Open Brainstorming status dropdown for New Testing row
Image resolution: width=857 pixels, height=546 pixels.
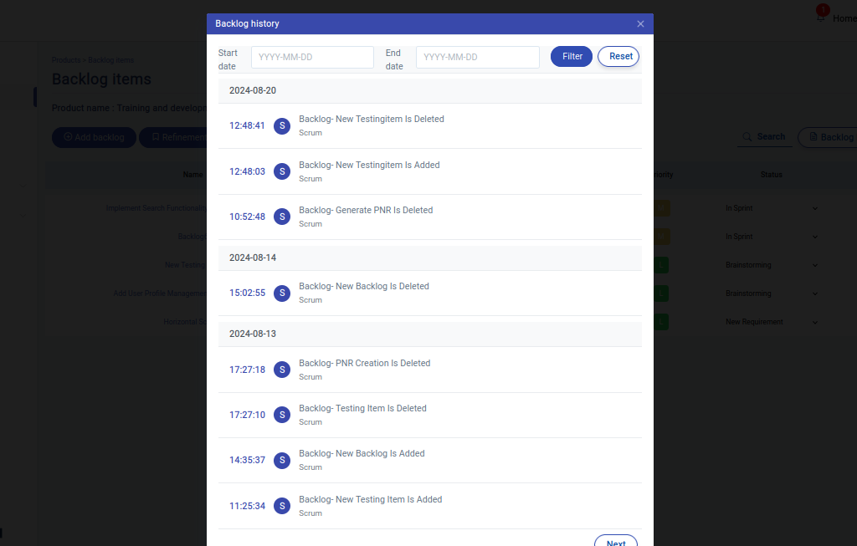coord(771,265)
